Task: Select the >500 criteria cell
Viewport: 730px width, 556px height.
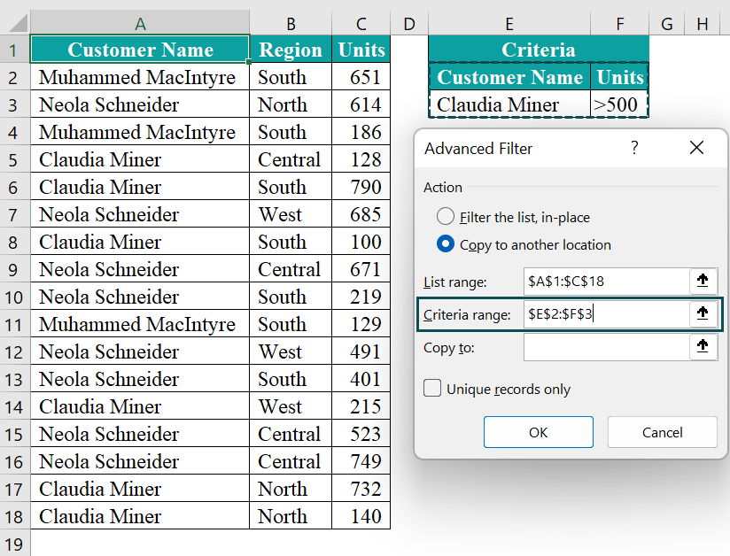Action: point(619,104)
